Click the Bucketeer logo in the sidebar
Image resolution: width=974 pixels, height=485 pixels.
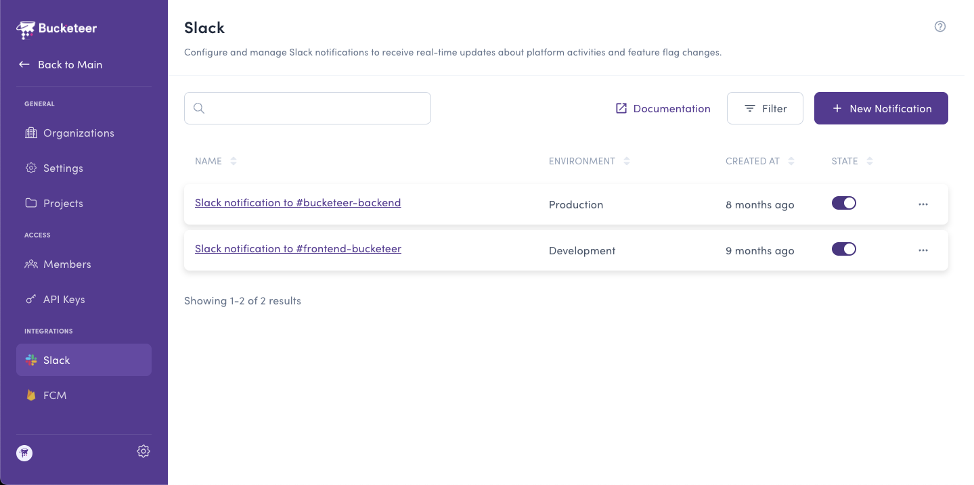coord(25,29)
